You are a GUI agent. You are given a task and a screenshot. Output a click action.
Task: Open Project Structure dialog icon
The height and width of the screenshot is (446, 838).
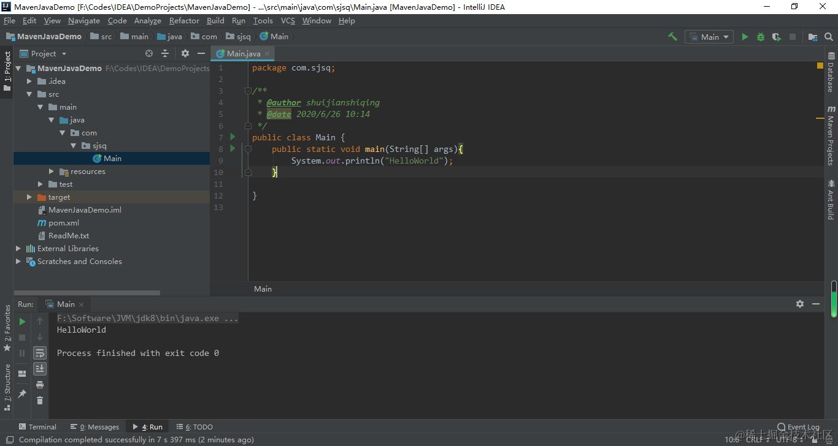coord(813,37)
